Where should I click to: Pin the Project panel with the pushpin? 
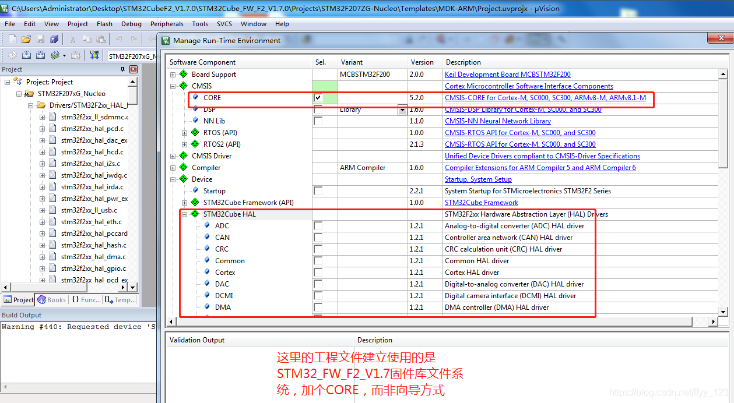[x=123, y=69]
